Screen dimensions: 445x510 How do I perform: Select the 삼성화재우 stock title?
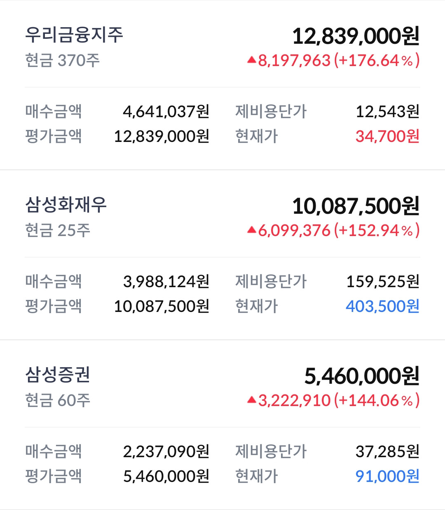66,205
